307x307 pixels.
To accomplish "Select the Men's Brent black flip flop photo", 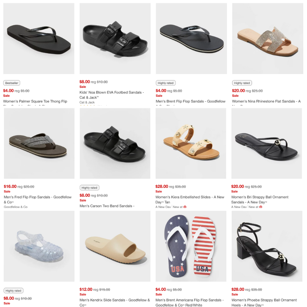I will tap(191, 39).
